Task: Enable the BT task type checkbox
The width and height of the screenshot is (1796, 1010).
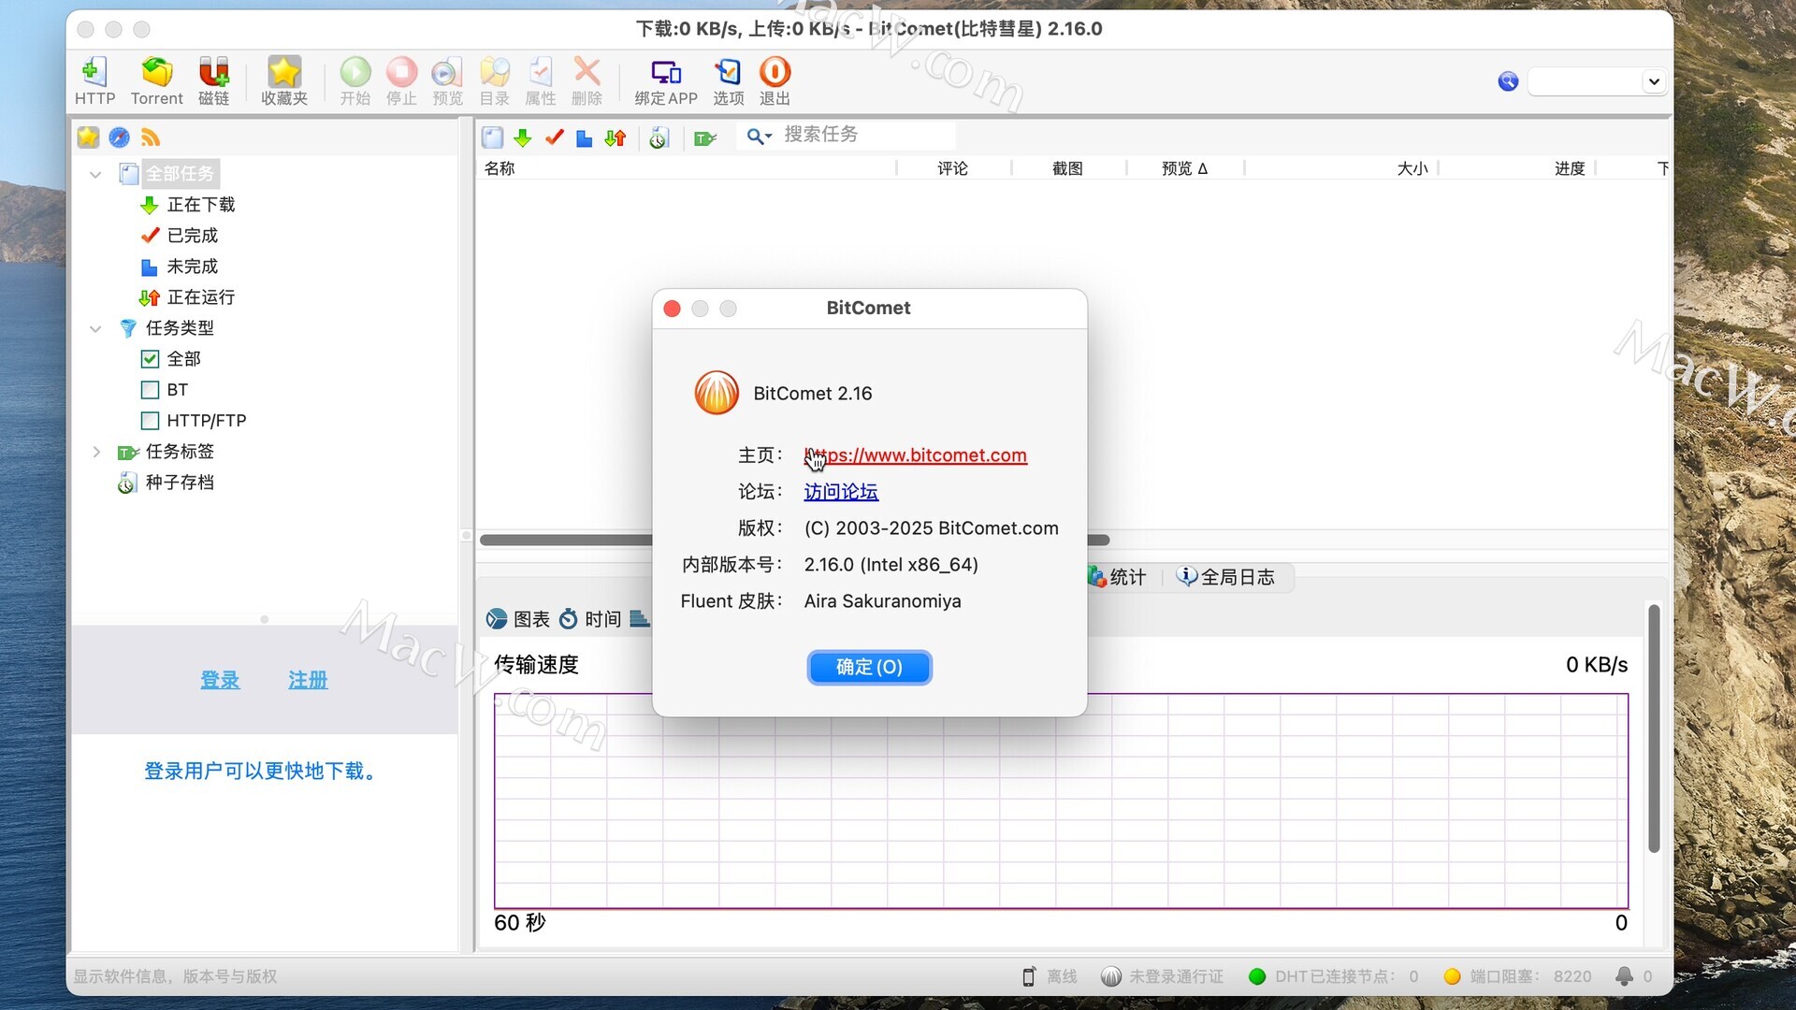Action: click(x=150, y=390)
